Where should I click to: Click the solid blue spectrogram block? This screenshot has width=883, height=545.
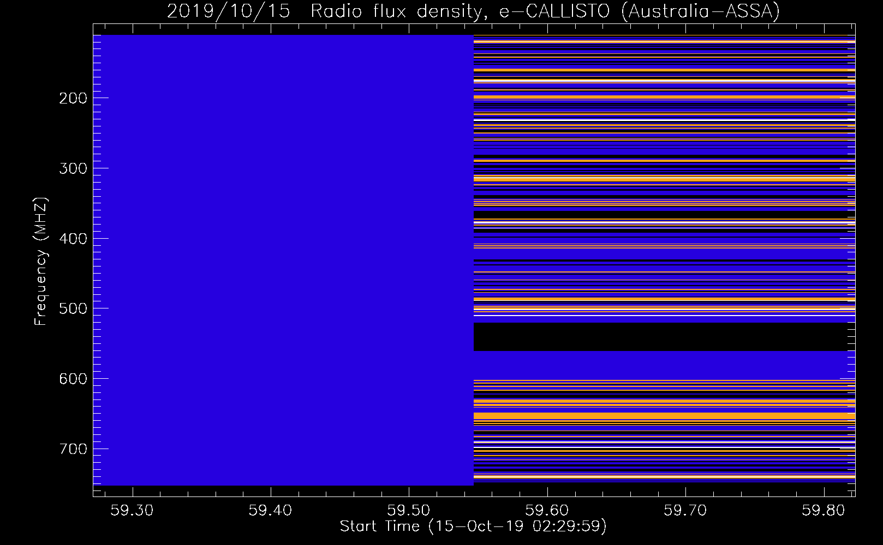pos(283,260)
